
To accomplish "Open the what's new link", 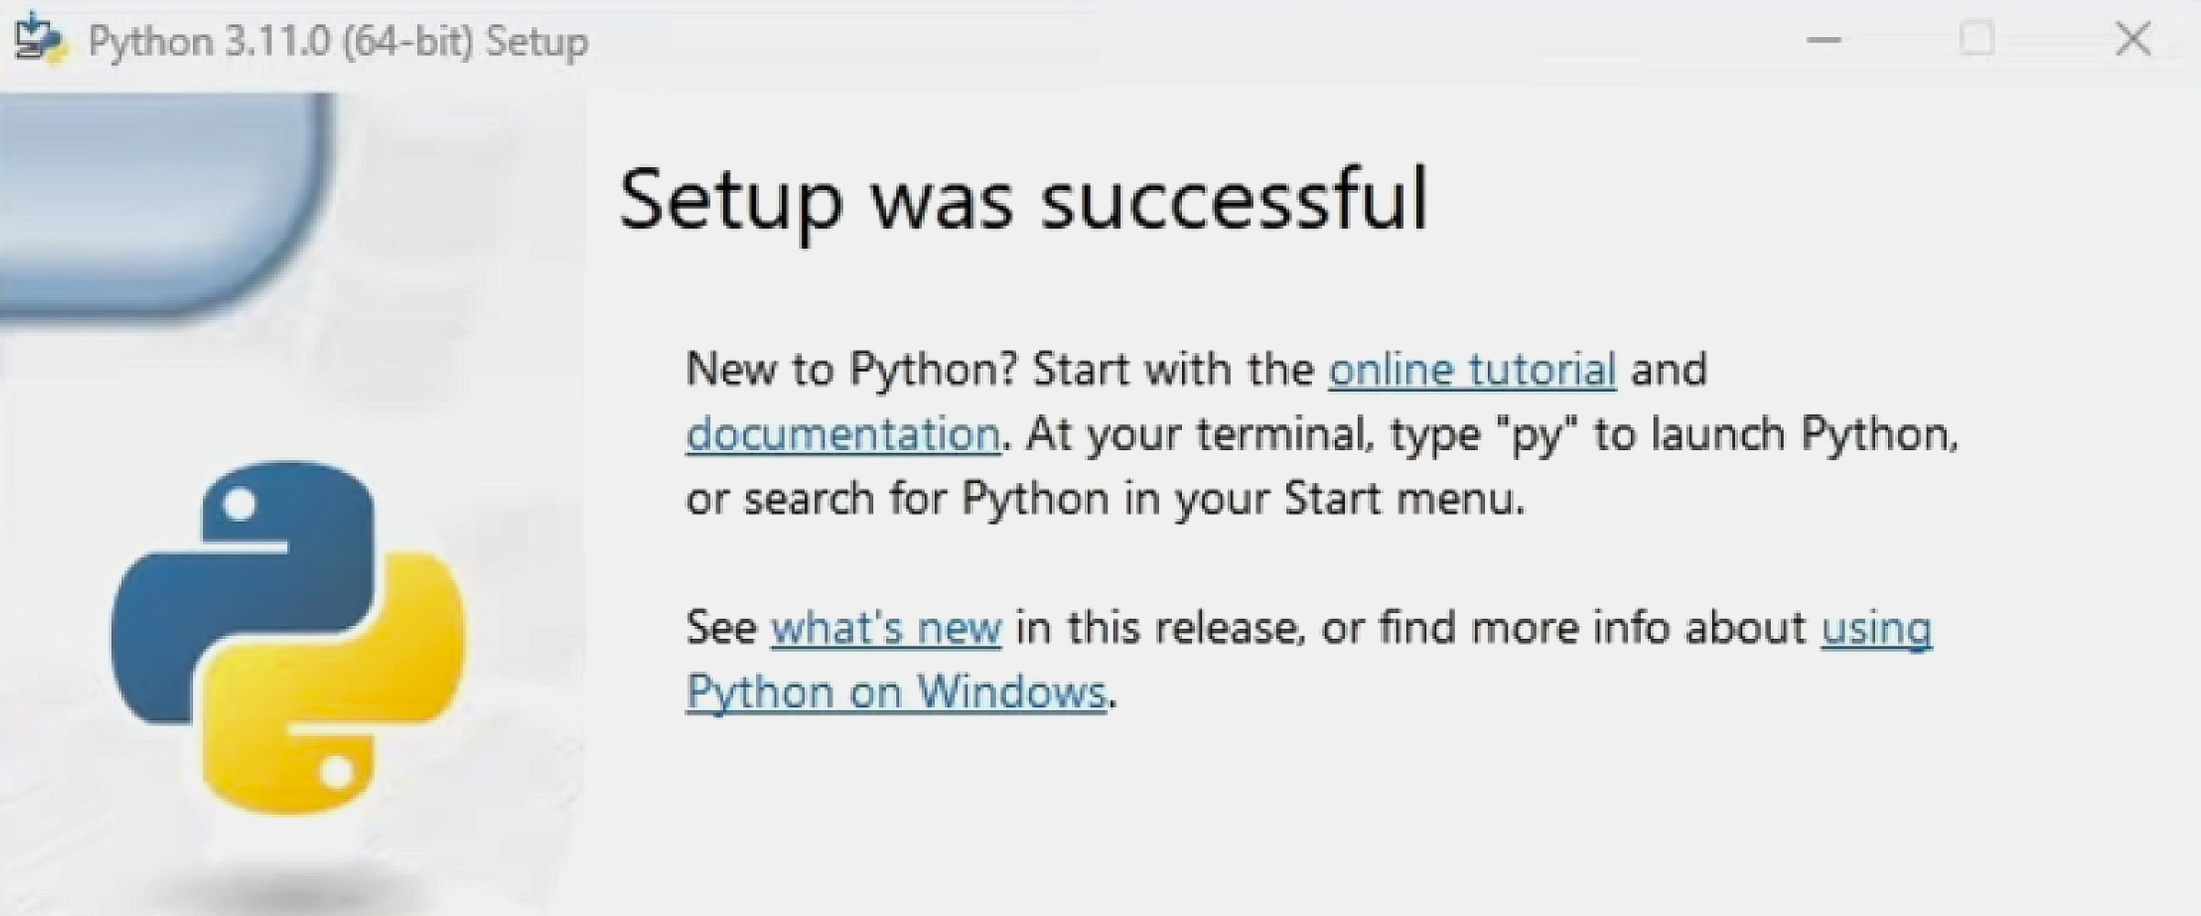I will (x=886, y=628).
